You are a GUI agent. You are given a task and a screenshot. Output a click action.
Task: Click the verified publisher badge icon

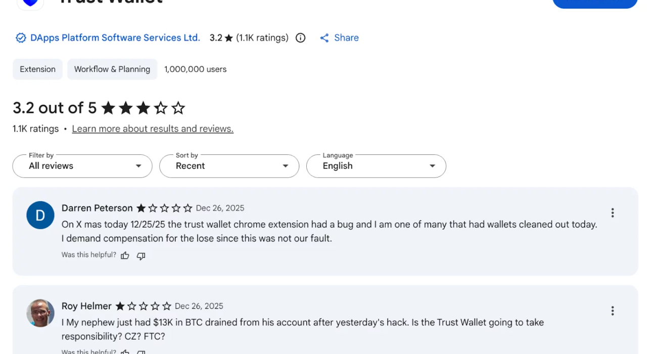(21, 38)
